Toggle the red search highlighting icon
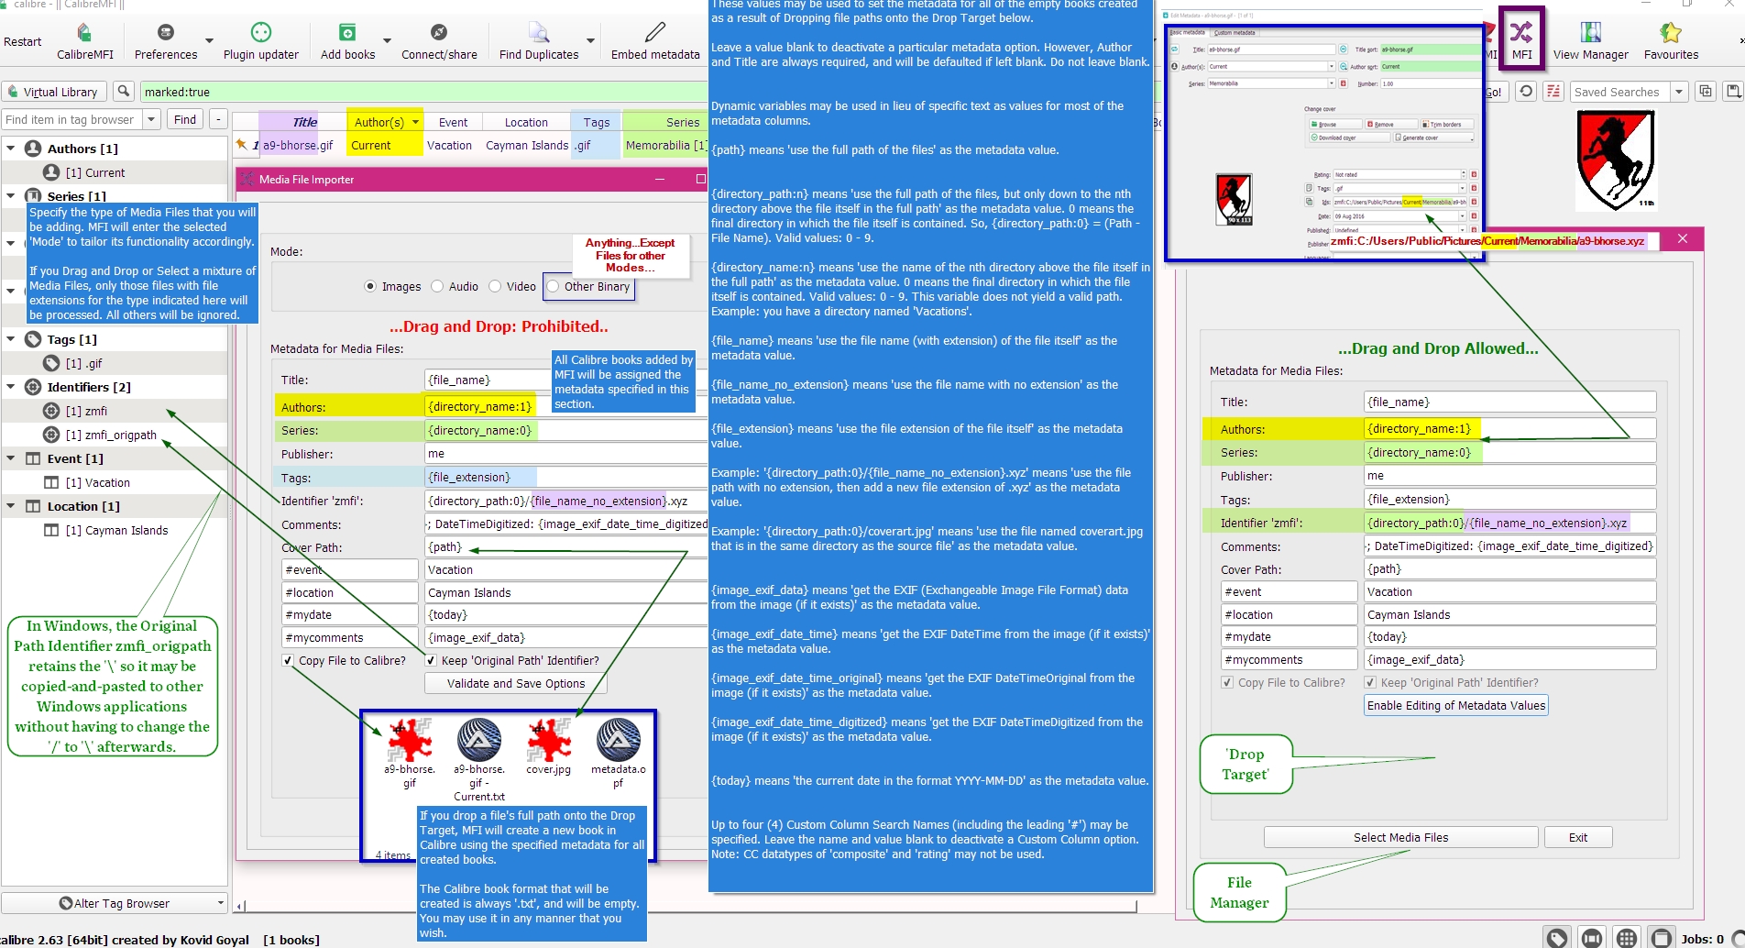The height and width of the screenshot is (948, 1745). (1553, 92)
